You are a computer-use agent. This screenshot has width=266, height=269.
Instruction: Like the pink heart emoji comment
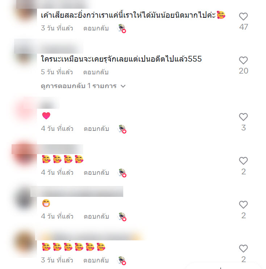coord(244,117)
